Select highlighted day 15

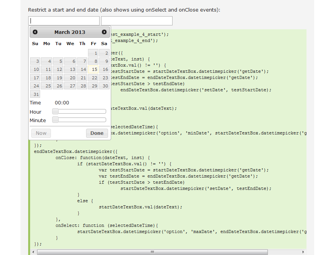click(x=93, y=69)
